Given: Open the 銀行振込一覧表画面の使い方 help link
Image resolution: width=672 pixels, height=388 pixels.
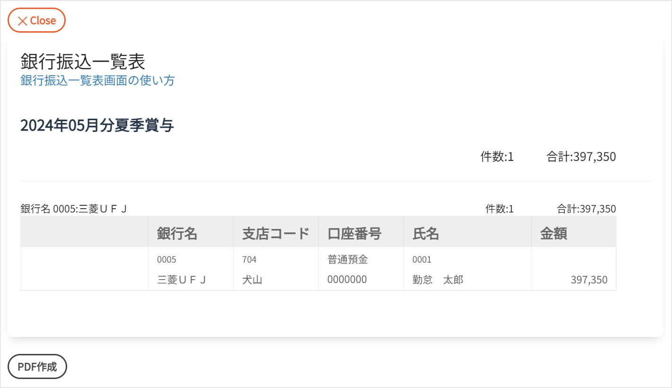Looking at the screenshot, I should 97,80.
